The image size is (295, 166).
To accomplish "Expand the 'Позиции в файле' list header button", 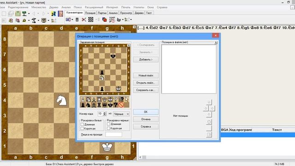I will click(x=216, y=42).
